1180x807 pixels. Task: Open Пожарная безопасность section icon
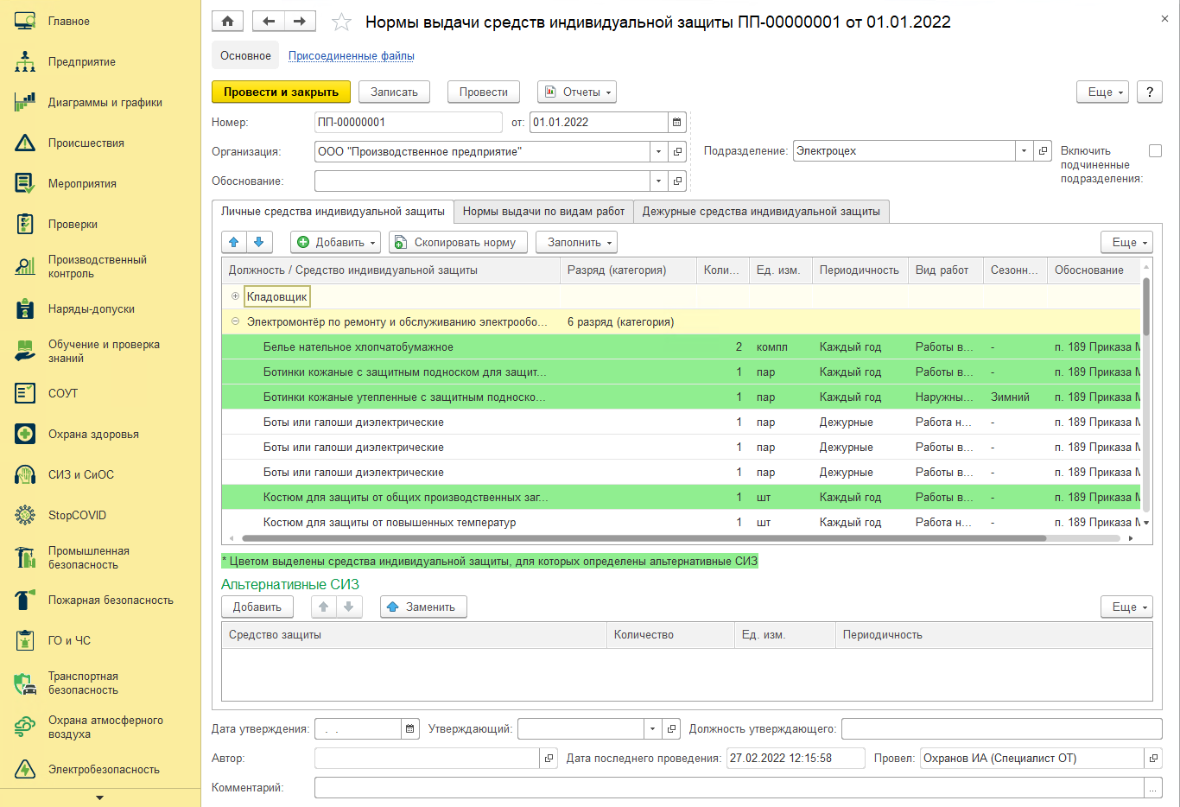(x=25, y=600)
